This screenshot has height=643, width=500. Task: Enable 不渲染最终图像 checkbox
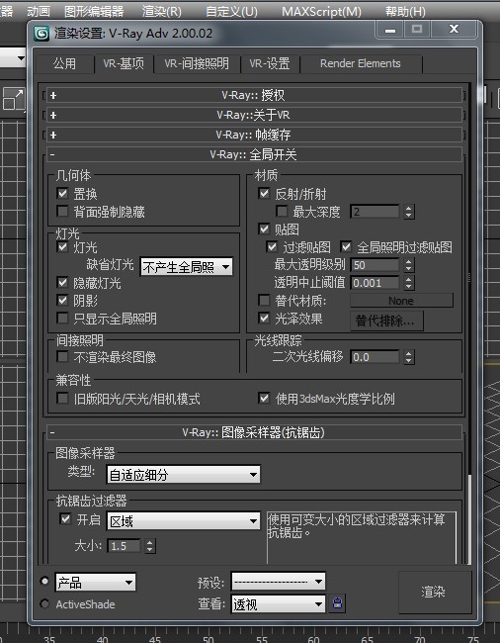[x=62, y=356]
